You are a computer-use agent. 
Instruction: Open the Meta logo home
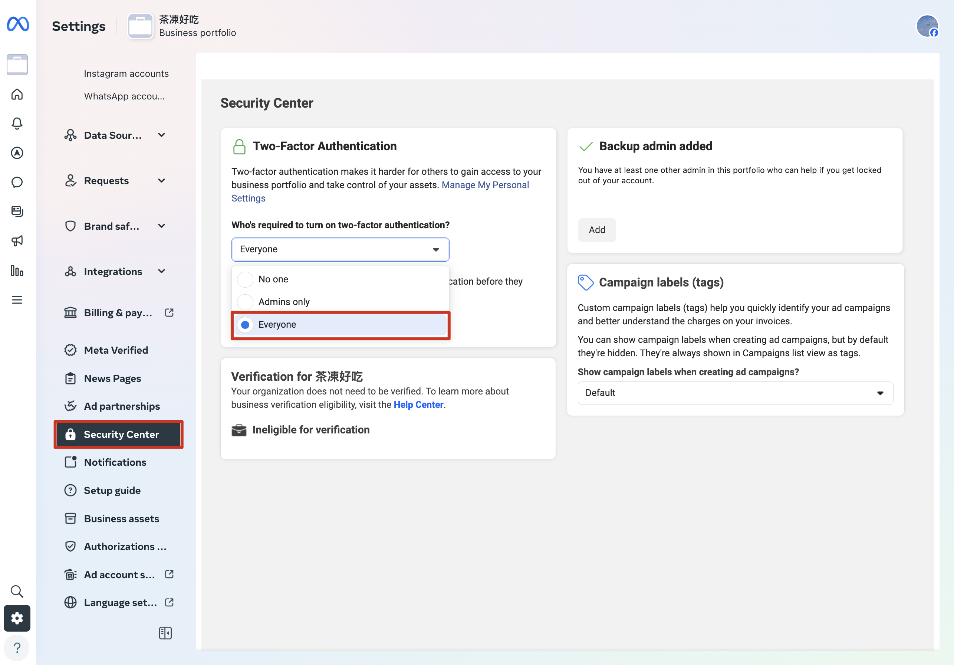click(18, 24)
